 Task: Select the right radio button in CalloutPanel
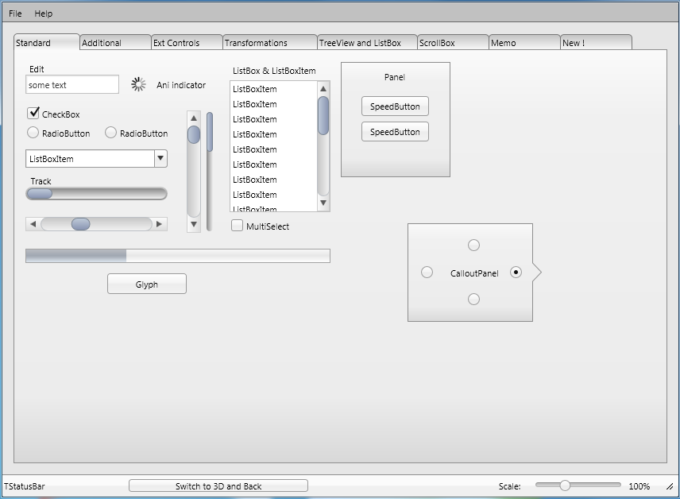tap(516, 272)
